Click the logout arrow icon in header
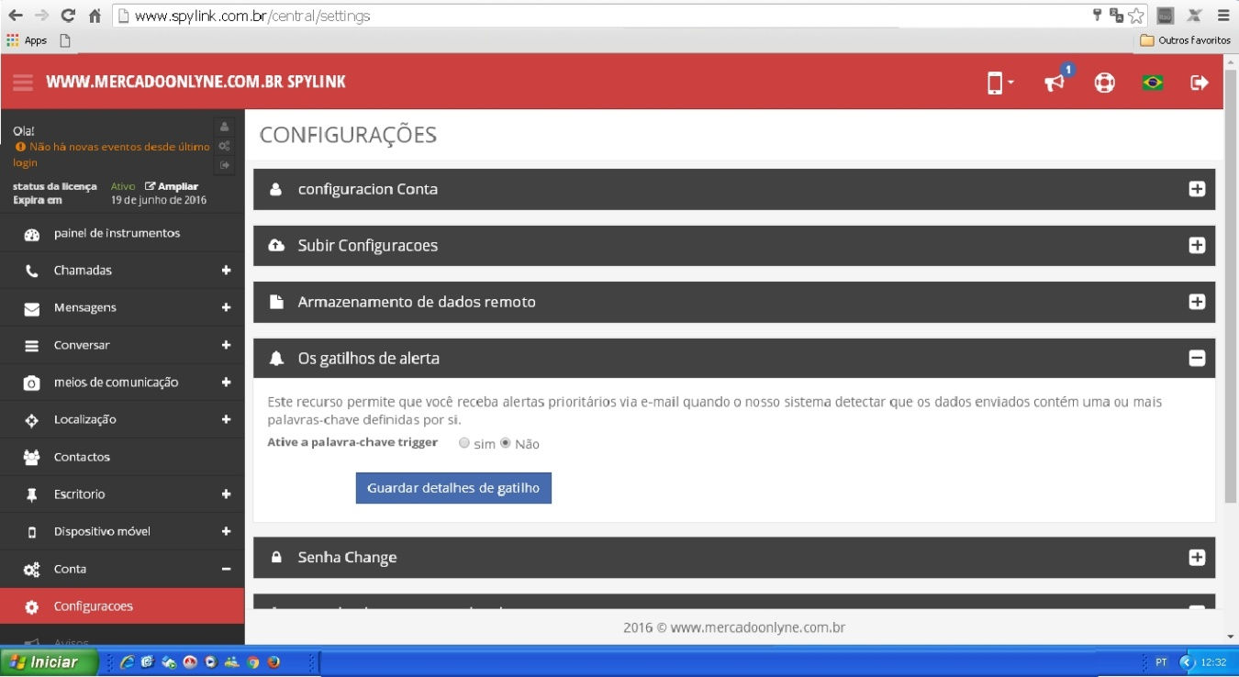The image size is (1239, 677). [1200, 83]
